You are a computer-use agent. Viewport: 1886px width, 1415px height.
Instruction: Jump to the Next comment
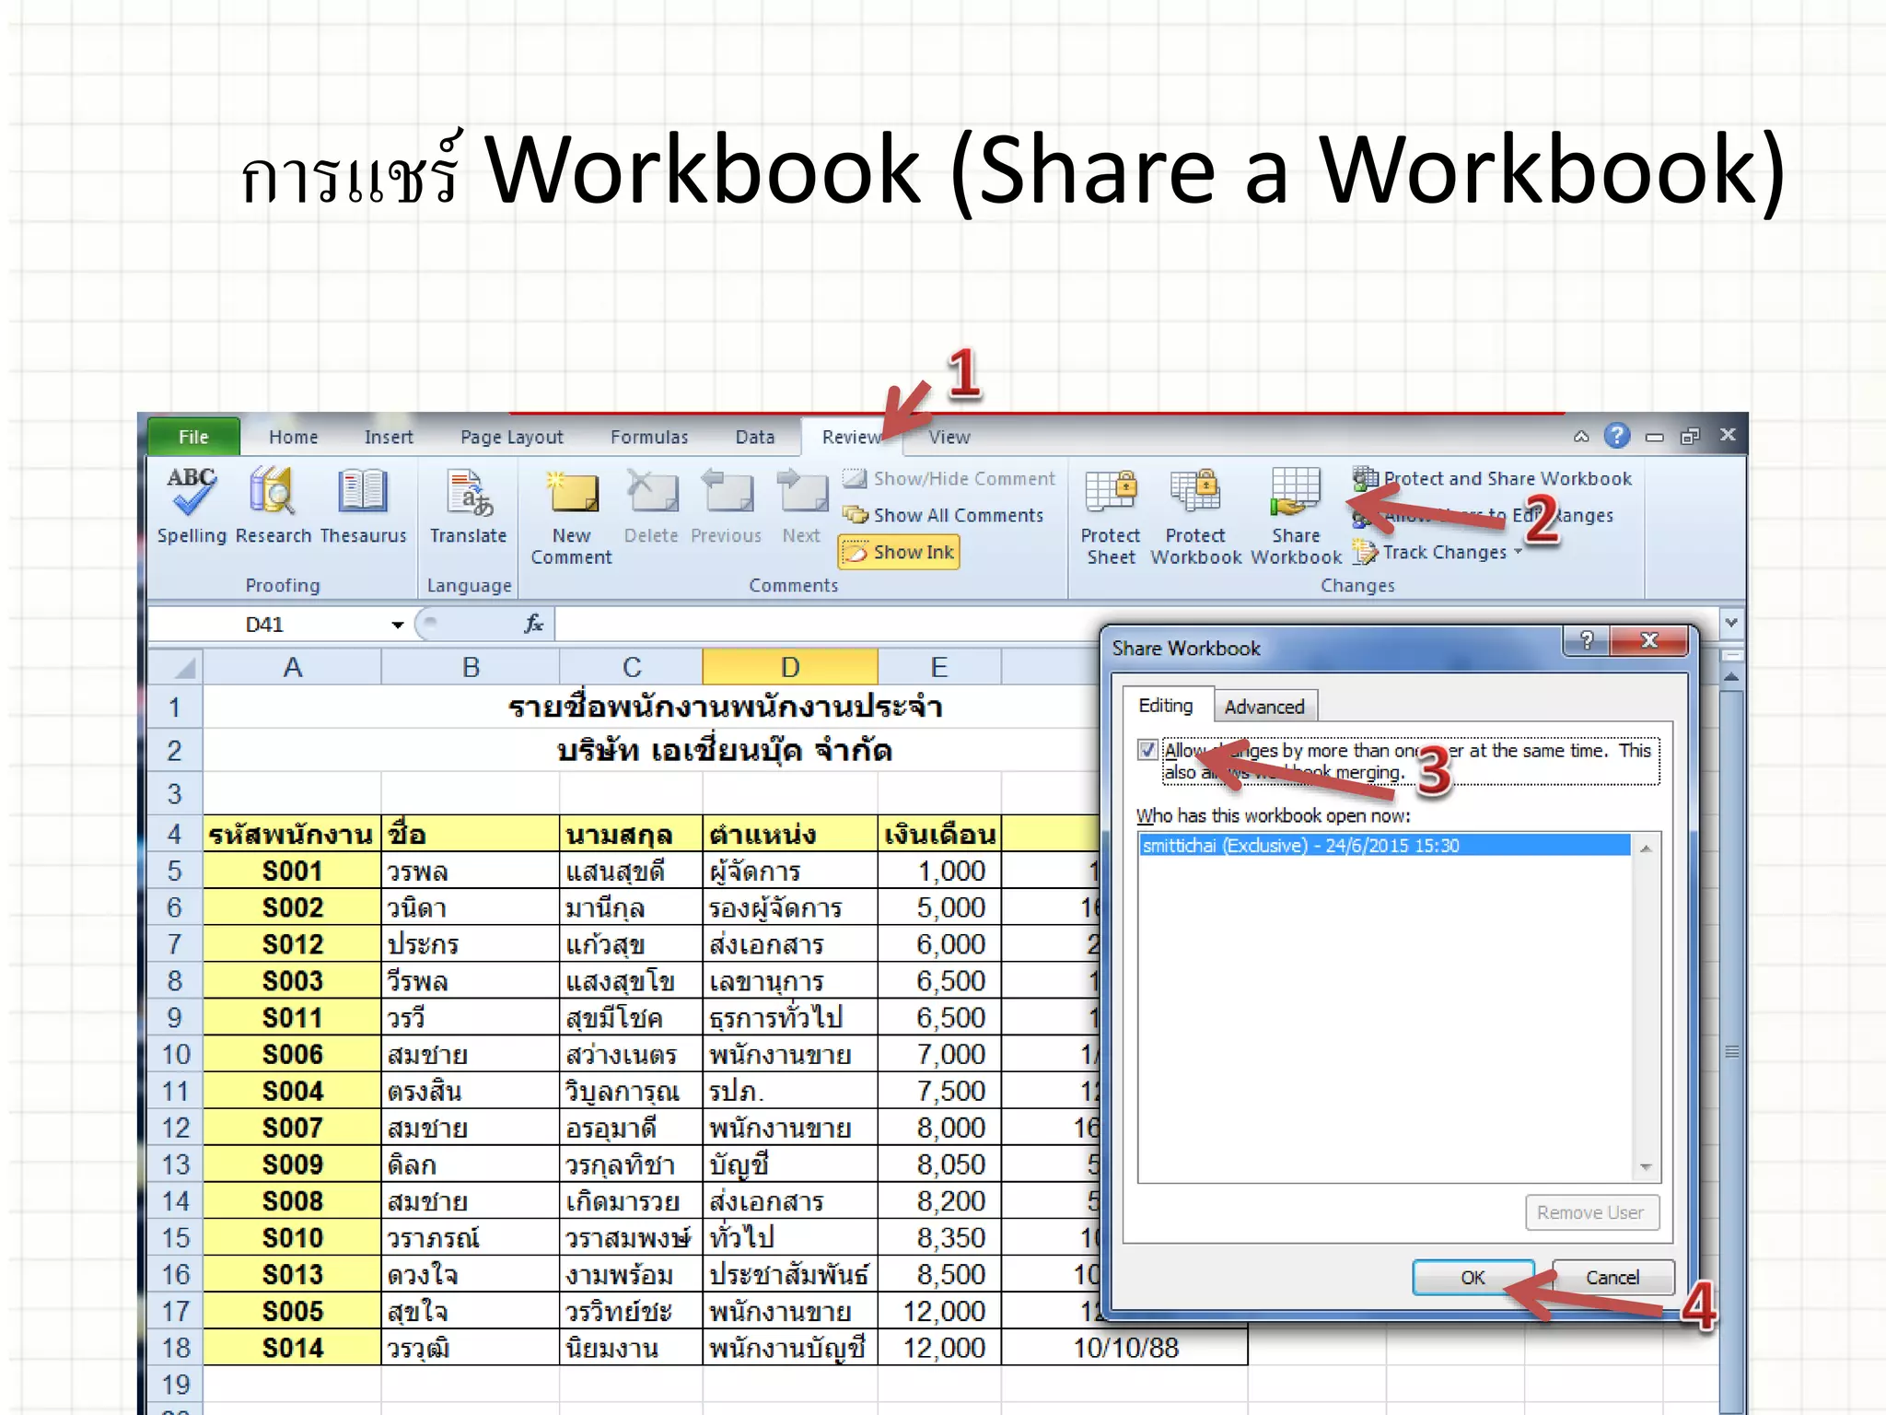click(801, 506)
